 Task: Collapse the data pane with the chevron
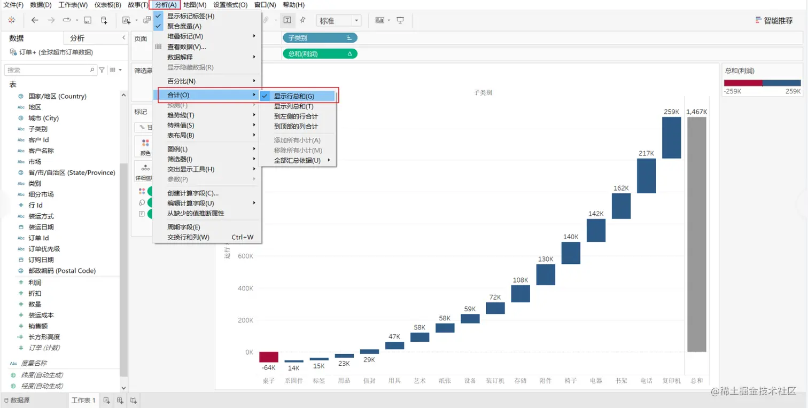[x=123, y=38]
